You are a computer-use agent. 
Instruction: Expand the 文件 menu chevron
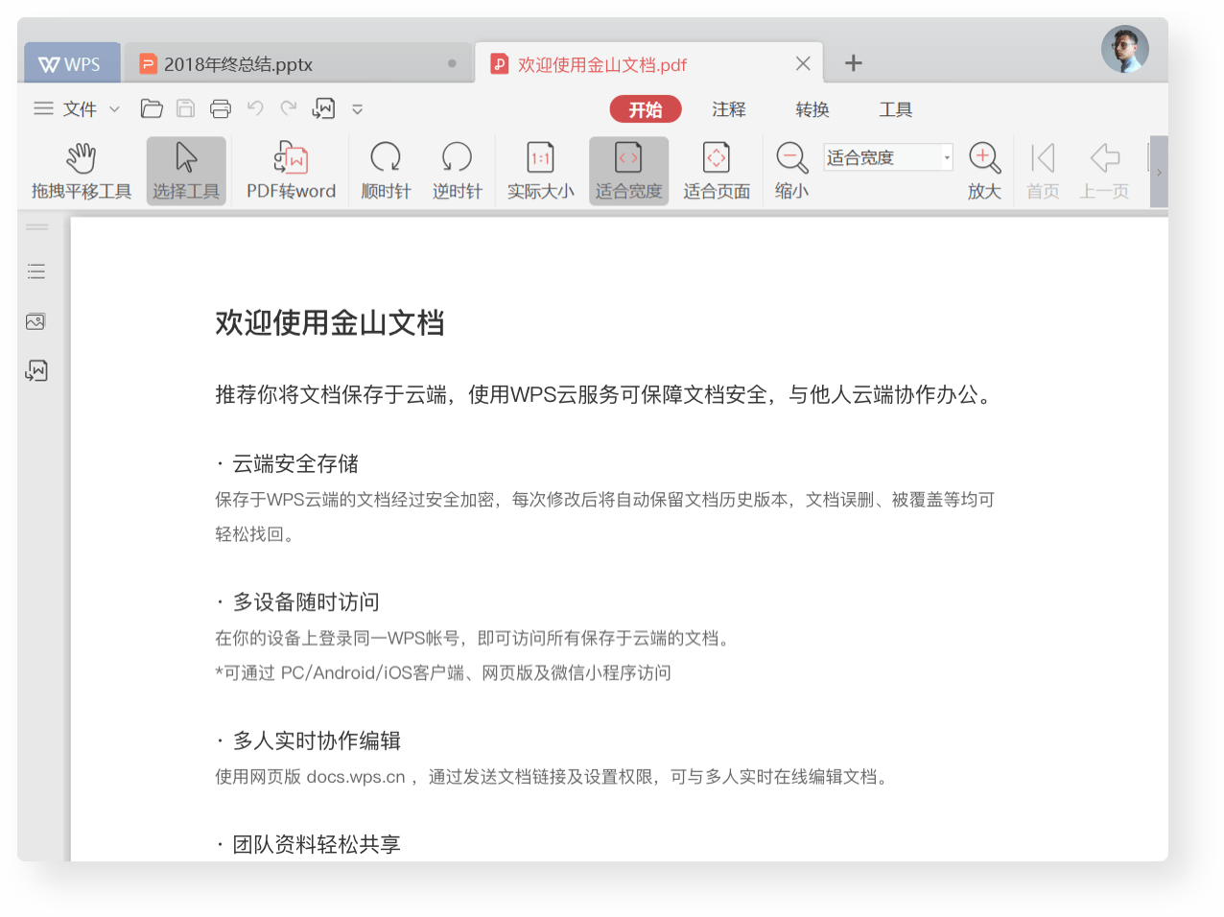[115, 109]
